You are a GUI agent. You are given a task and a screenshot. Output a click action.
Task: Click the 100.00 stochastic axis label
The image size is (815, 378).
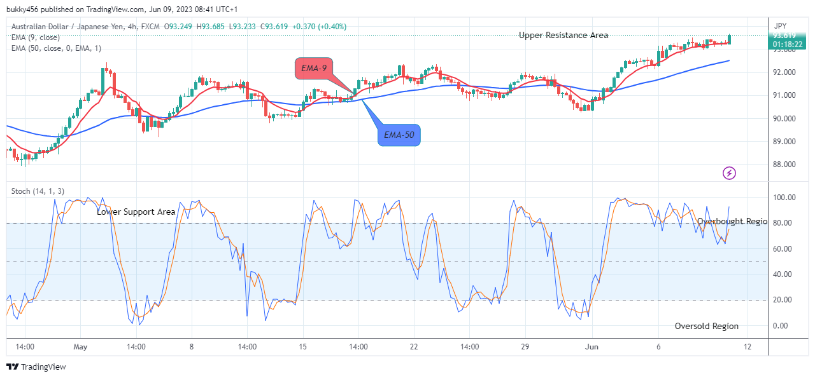[784, 198]
